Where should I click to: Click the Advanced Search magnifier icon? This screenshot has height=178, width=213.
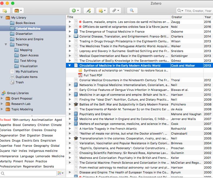pos(132,11)
